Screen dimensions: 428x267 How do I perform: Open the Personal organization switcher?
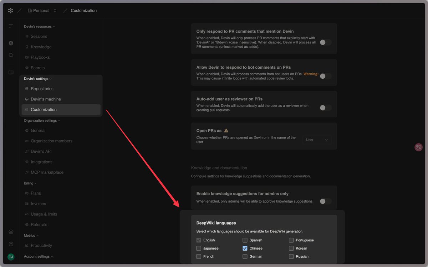42,11
